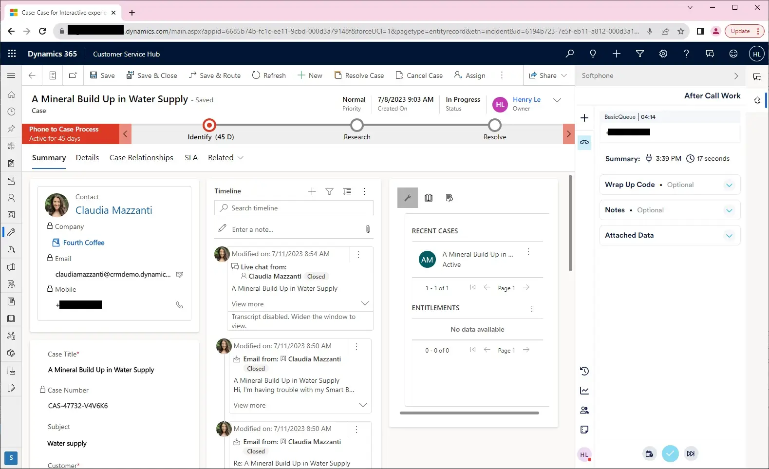Select the Research stage circle in process
Image resolution: width=769 pixels, height=469 pixels.
coord(357,126)
